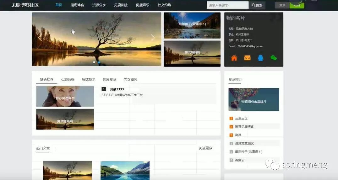Switch to the 站长推荐 tab
The image size is (338, 180).
tap(46, 79)
